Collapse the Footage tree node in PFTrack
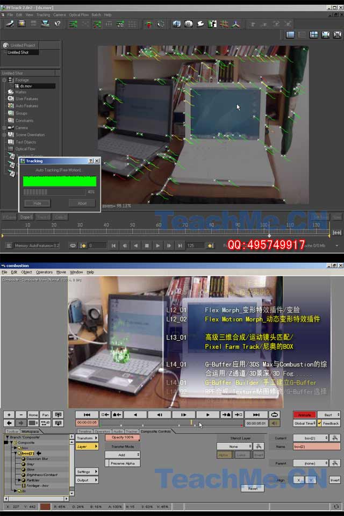The image size is (344, 516). pyautogui.click(x=4, y=80)
